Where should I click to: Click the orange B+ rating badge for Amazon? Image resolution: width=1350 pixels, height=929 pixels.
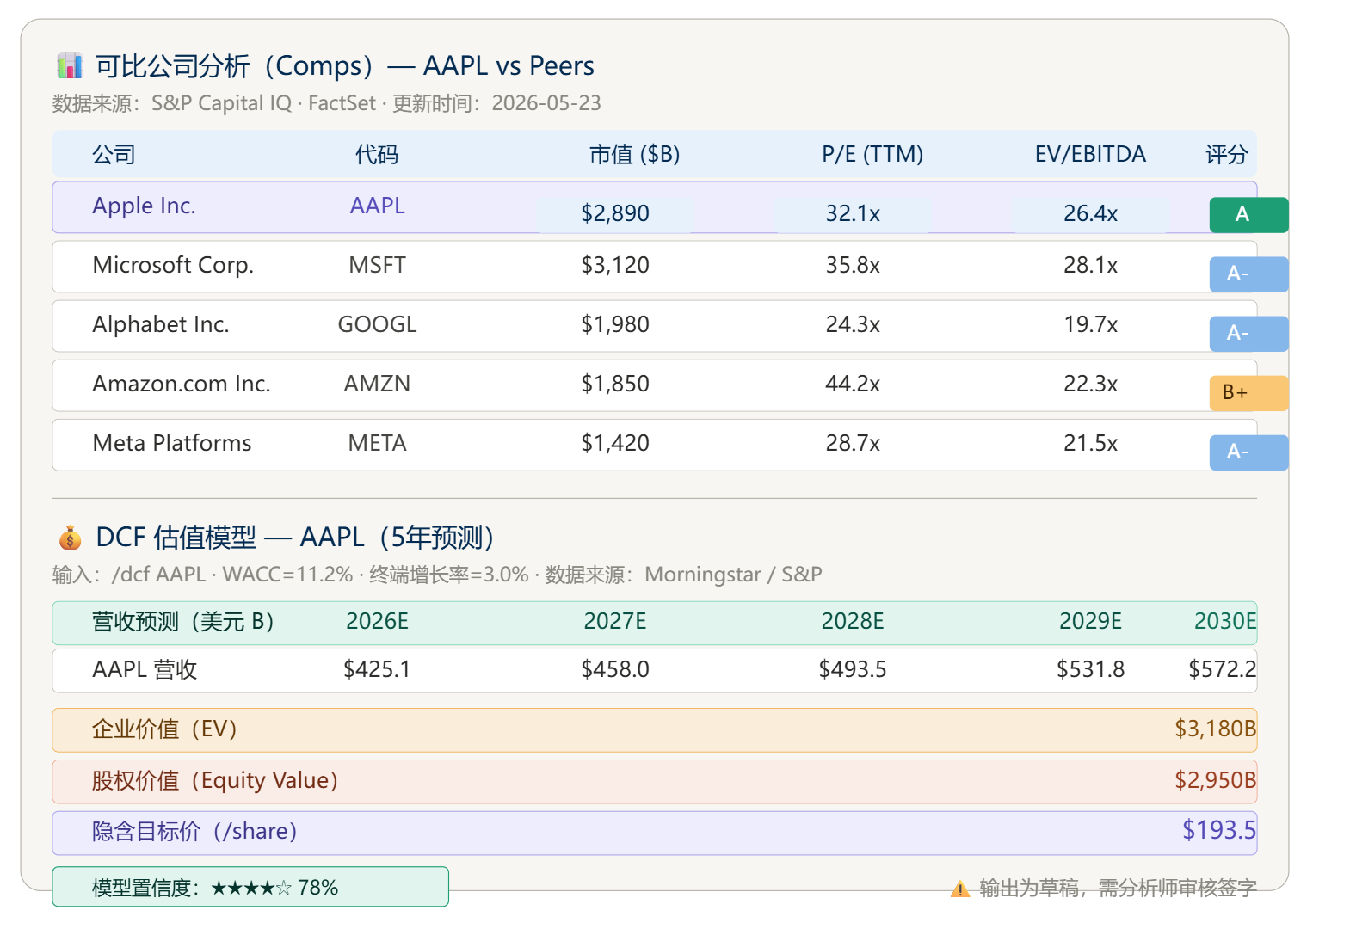coord(1248,393)
